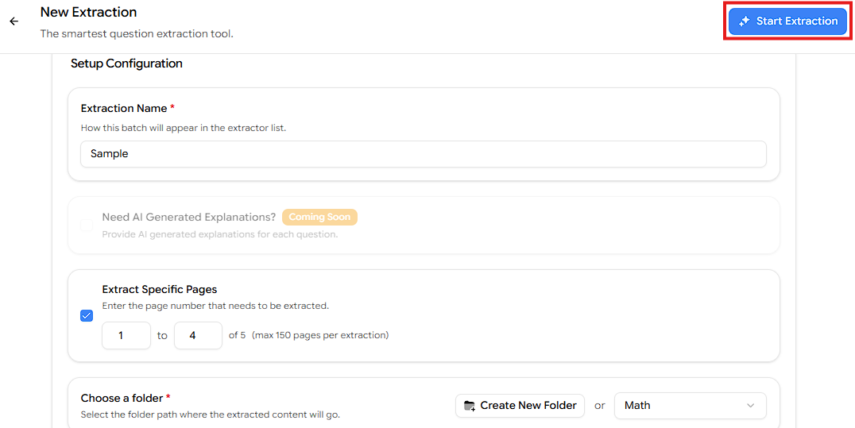Click the sparkle icon on Start Extraction
The image size is (855, 428).
(744, 21)
